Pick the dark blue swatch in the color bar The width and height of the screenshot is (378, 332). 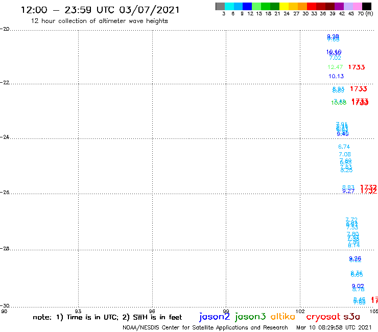point(248,7)
